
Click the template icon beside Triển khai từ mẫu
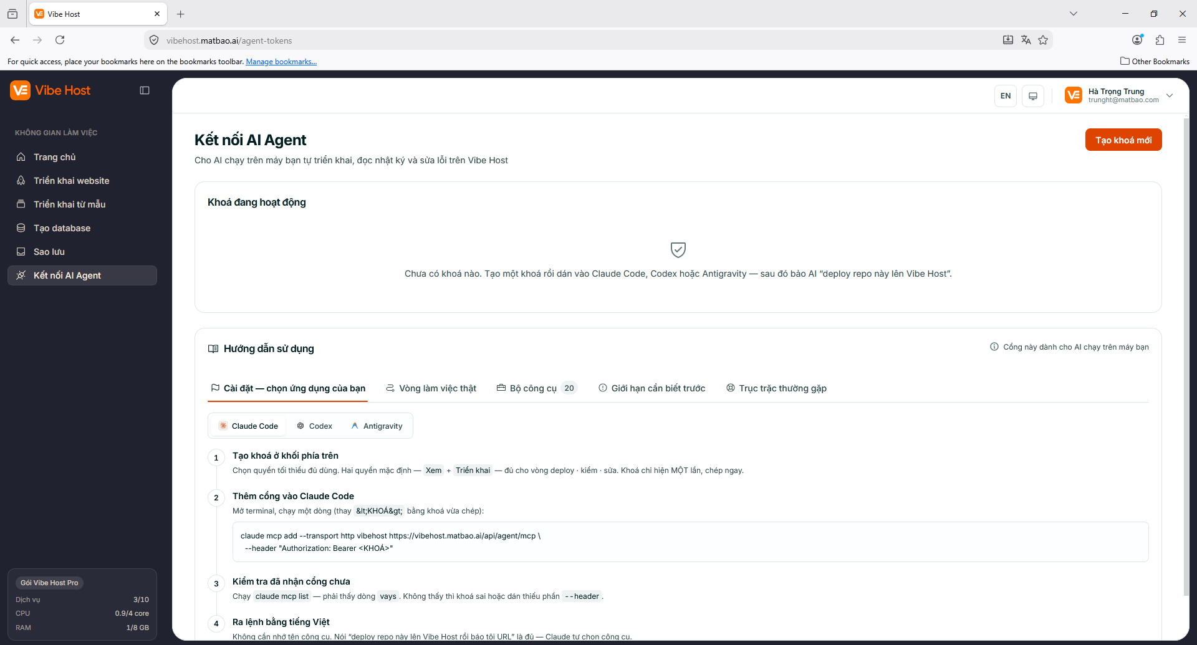(21, 204)
